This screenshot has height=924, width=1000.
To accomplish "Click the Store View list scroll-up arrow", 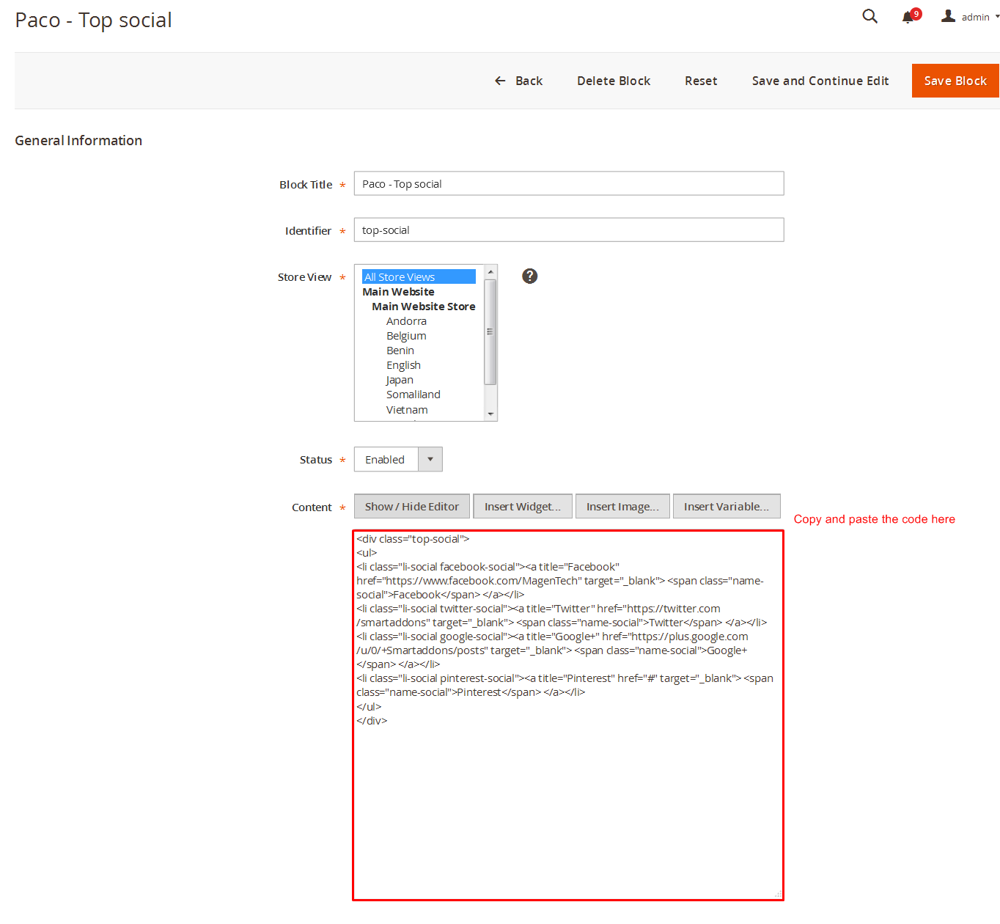I will pos(490,272).
